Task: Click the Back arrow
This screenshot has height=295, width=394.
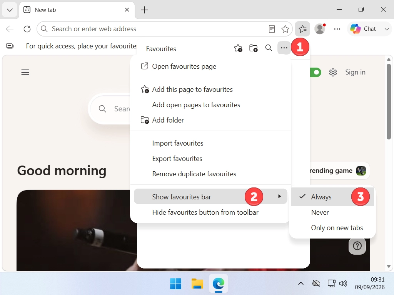Action: tap(10, 29)
